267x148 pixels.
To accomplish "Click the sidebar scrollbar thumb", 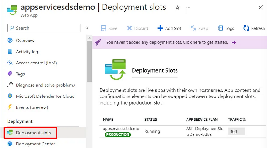I will point(89,61).
